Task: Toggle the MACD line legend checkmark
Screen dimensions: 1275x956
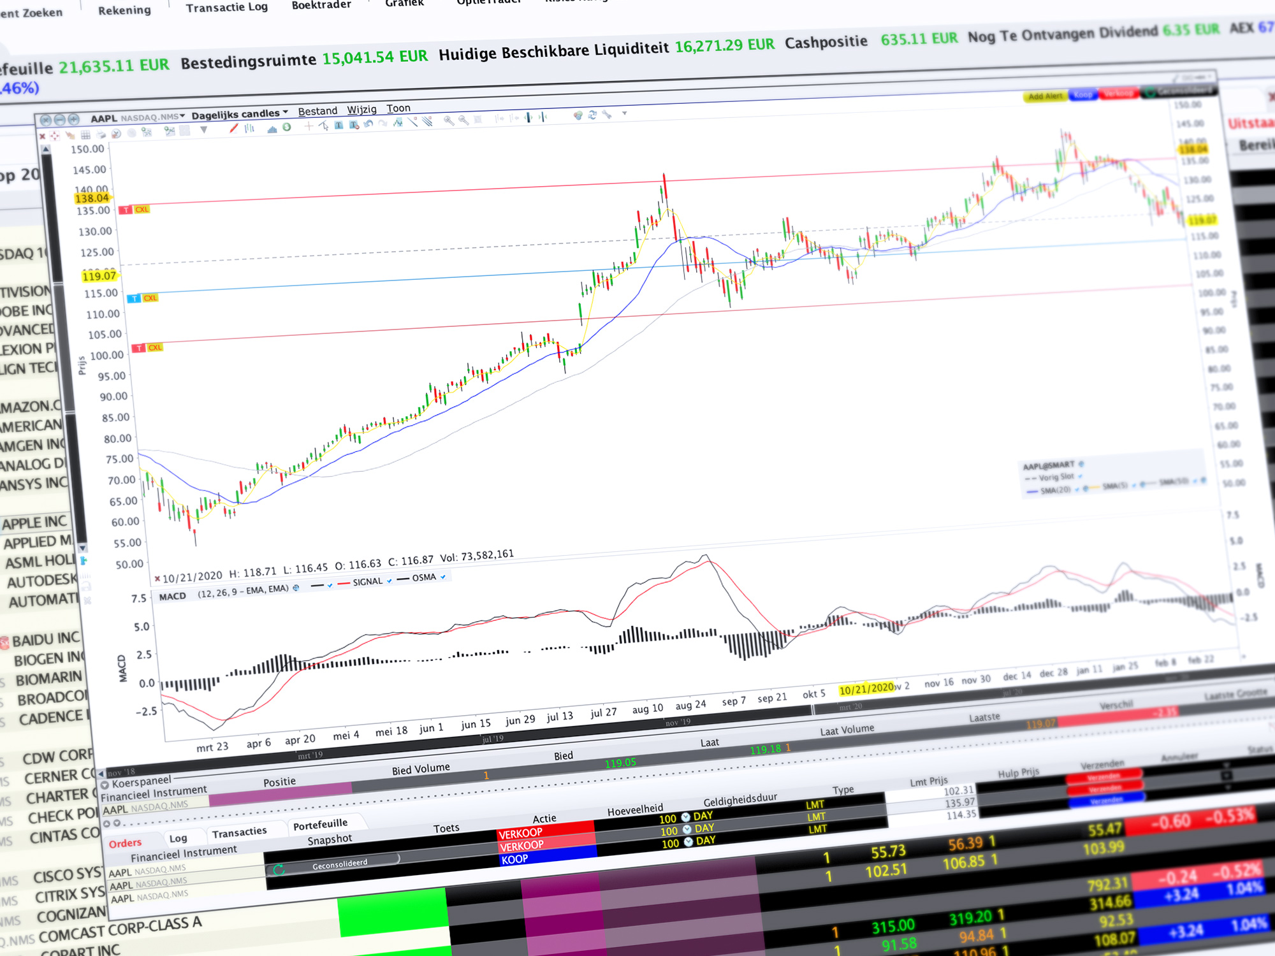Action: 330,586
